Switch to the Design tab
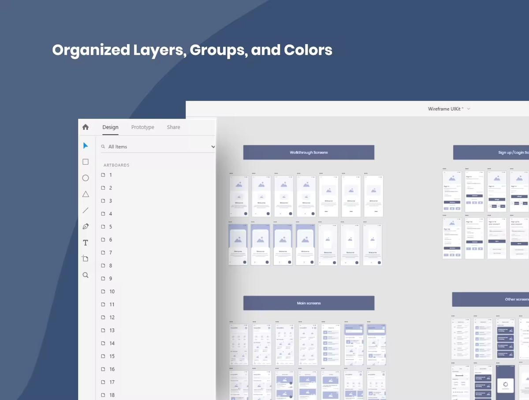This screenshot has width=529, height=400. pos(110,127)
